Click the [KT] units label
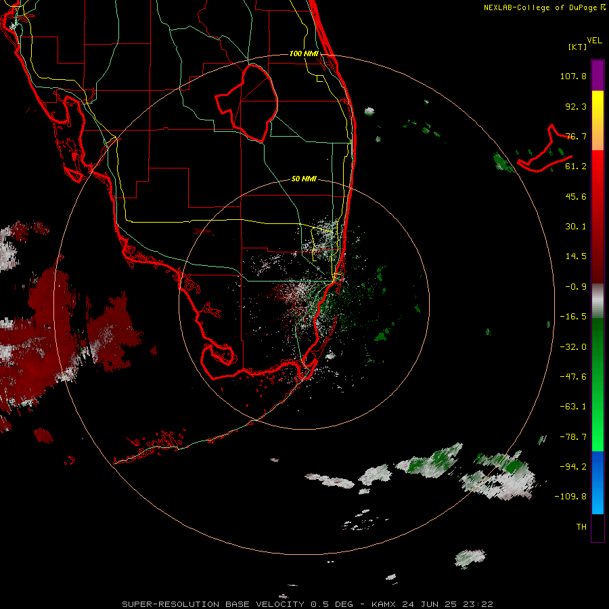609x609 pixels. pos(577,47)
